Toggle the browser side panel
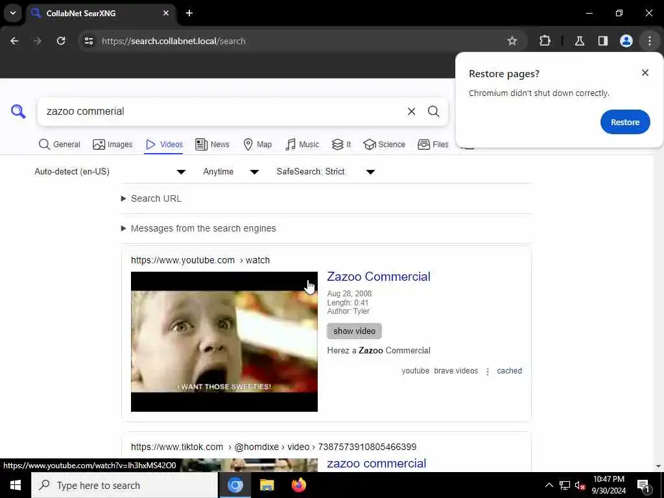664x498 pixels. click(x=602, y=41)
